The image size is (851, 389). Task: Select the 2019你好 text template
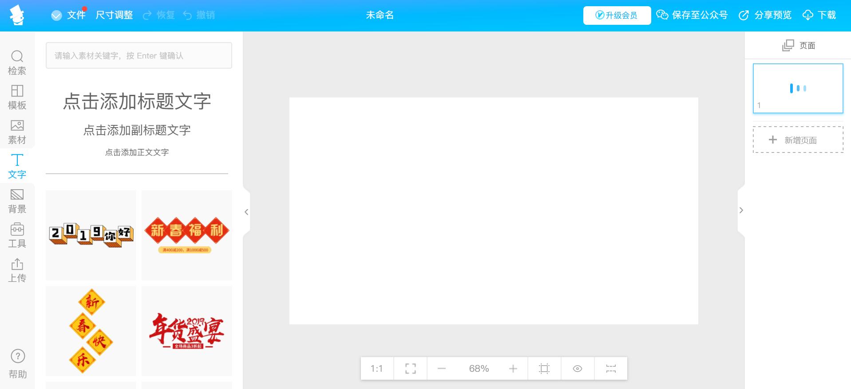91,235
